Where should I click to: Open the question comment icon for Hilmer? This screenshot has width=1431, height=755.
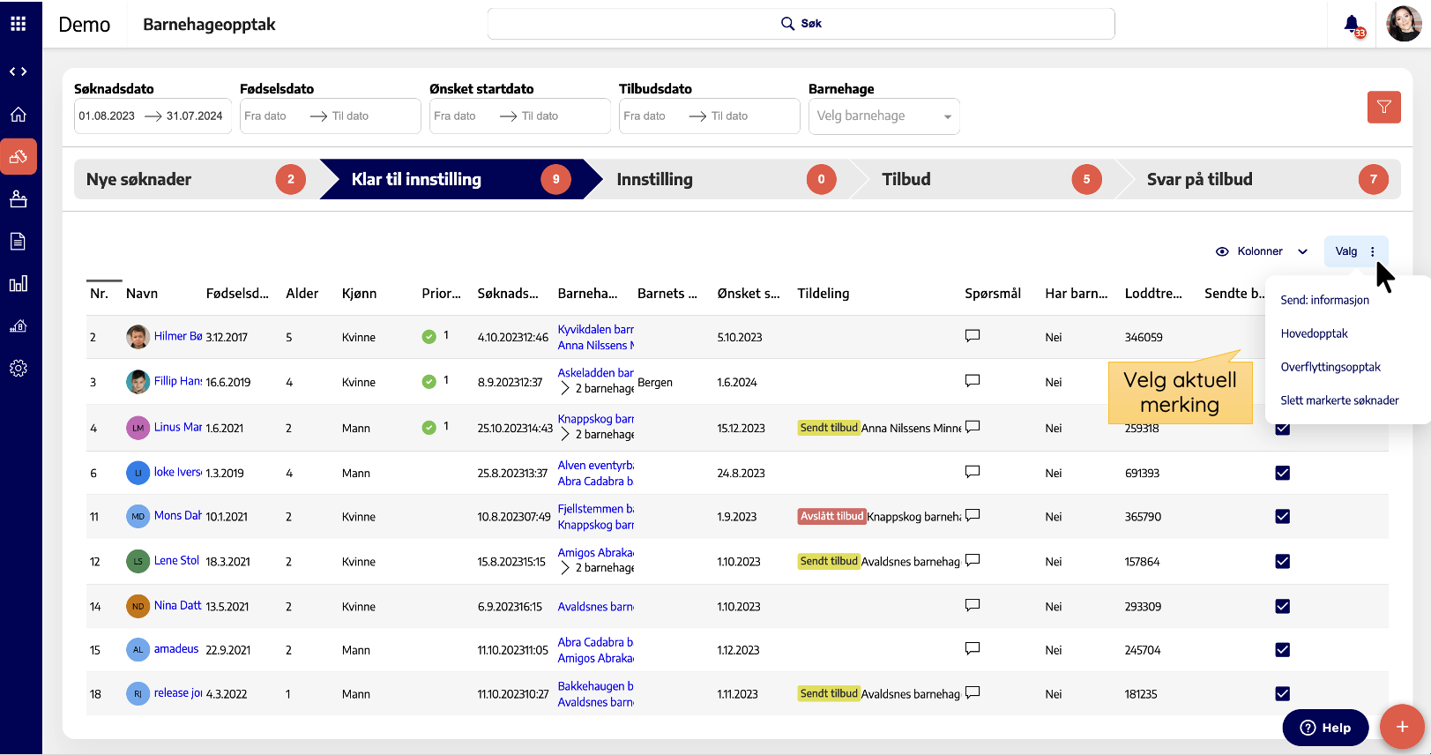pyautogui.click(x=973, y=336)
